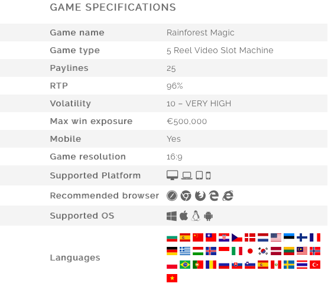The image size is (328, 290).
Task: Choose the Vietnamese flag language
Action: click(172, 278)
